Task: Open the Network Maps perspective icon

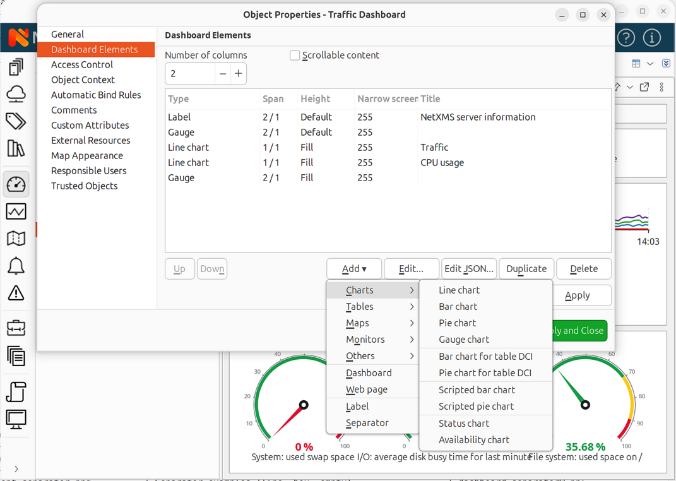Action: [x=16, y=239]
